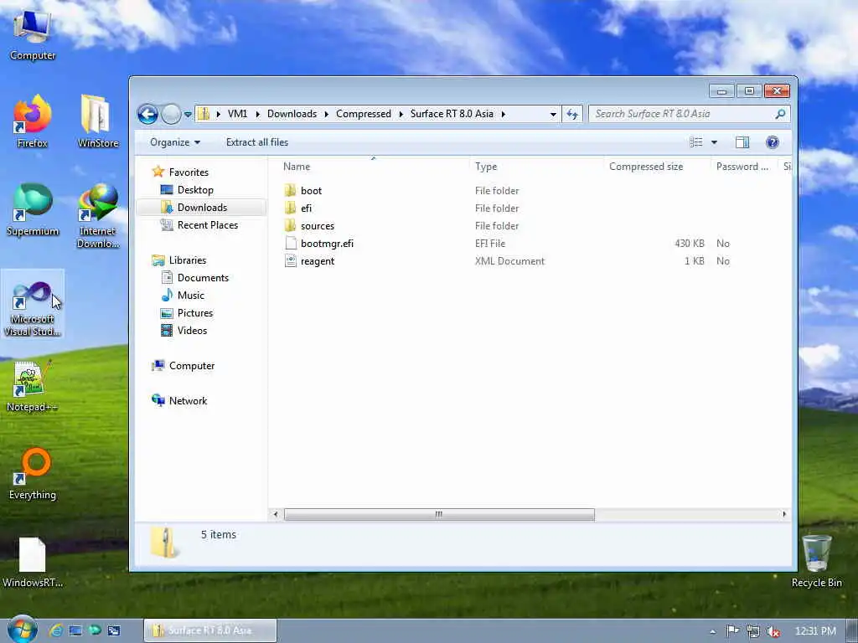The height and width of the screenshot is (643, 858).
Task: Launch Microsoft Visual Studio shortcut
Action: pos(33,305)
